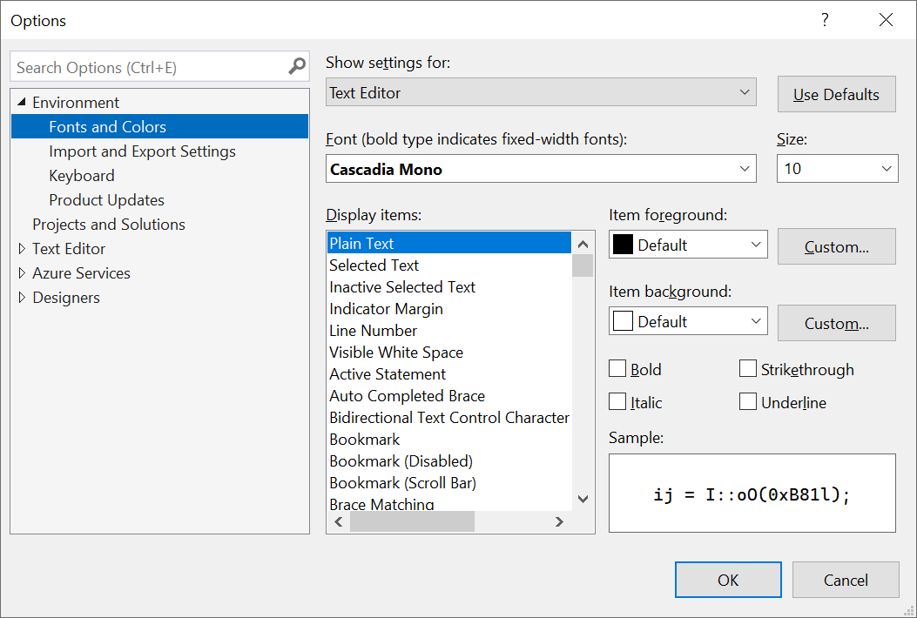Expand the Azure Services node
The image size is (917, 618).
point(22,273)
